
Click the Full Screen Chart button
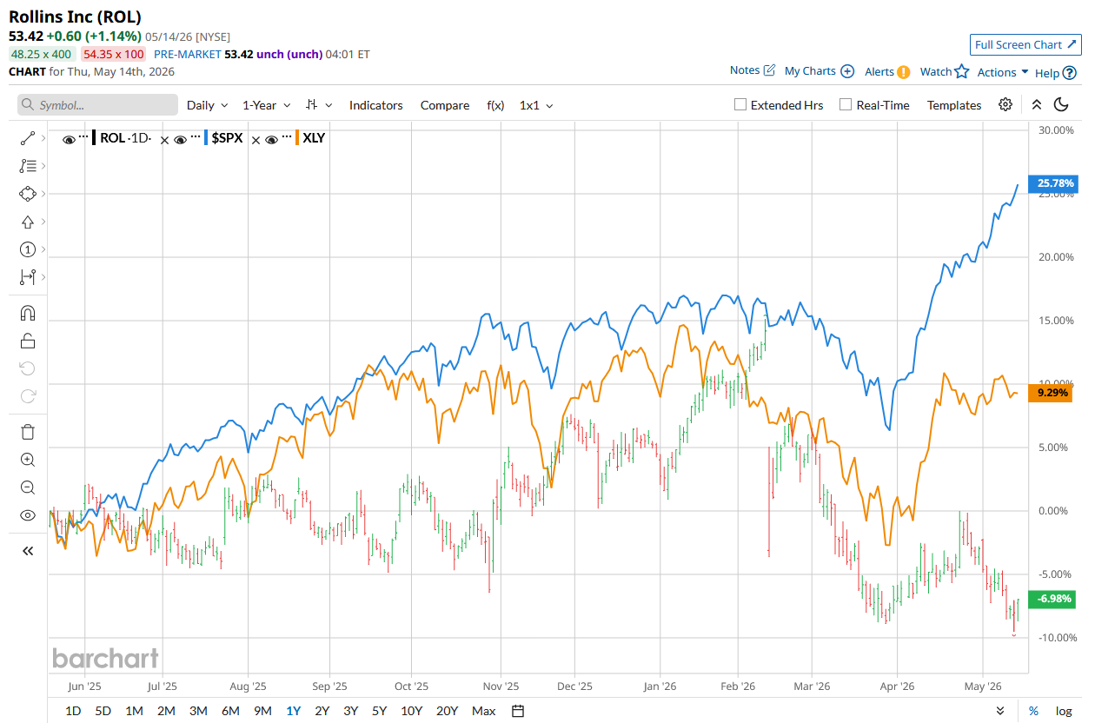[x=1025, y=45]
